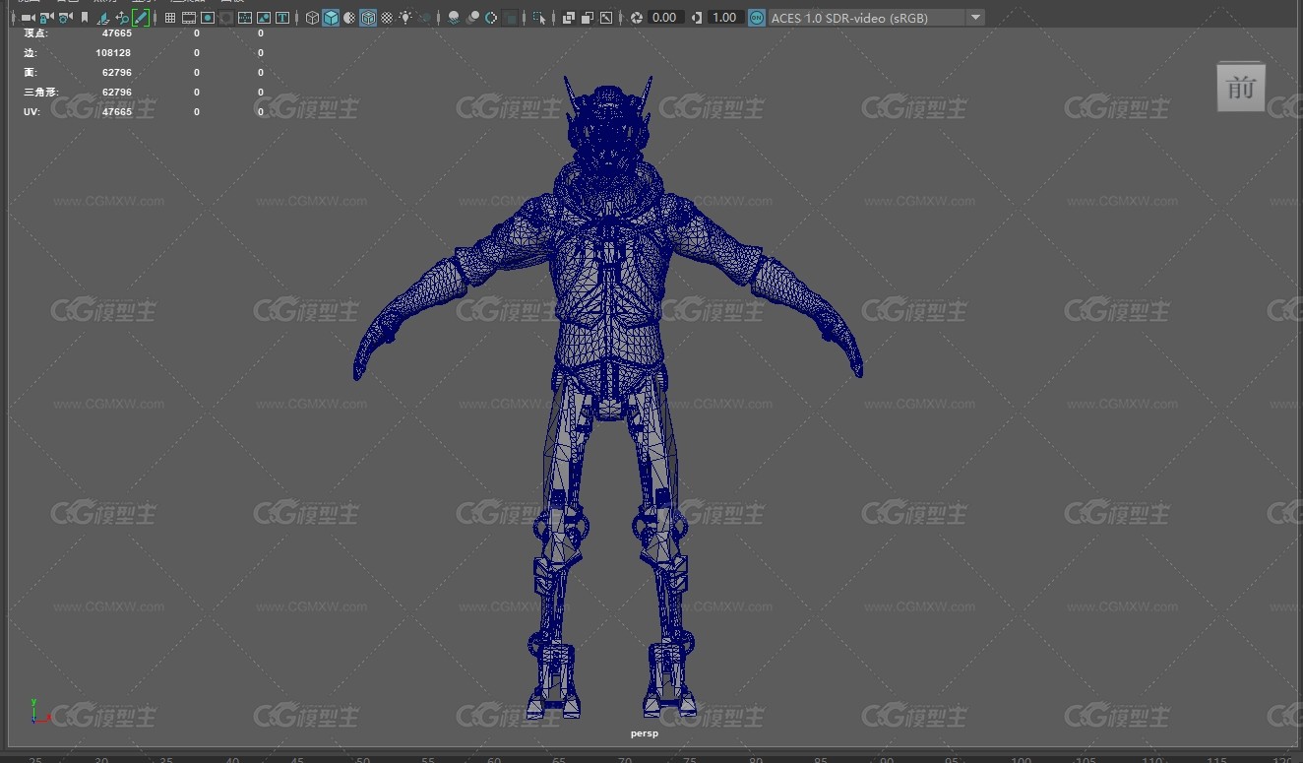This screenshot has width=1303, height=763.
Task: Click the ACES 1.0 SDR-video (sRGB) field
Action: coord(867,18)
